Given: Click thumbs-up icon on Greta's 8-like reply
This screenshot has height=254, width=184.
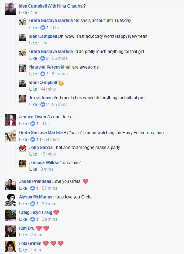Looking at the screenshot, I should [43, 58].
